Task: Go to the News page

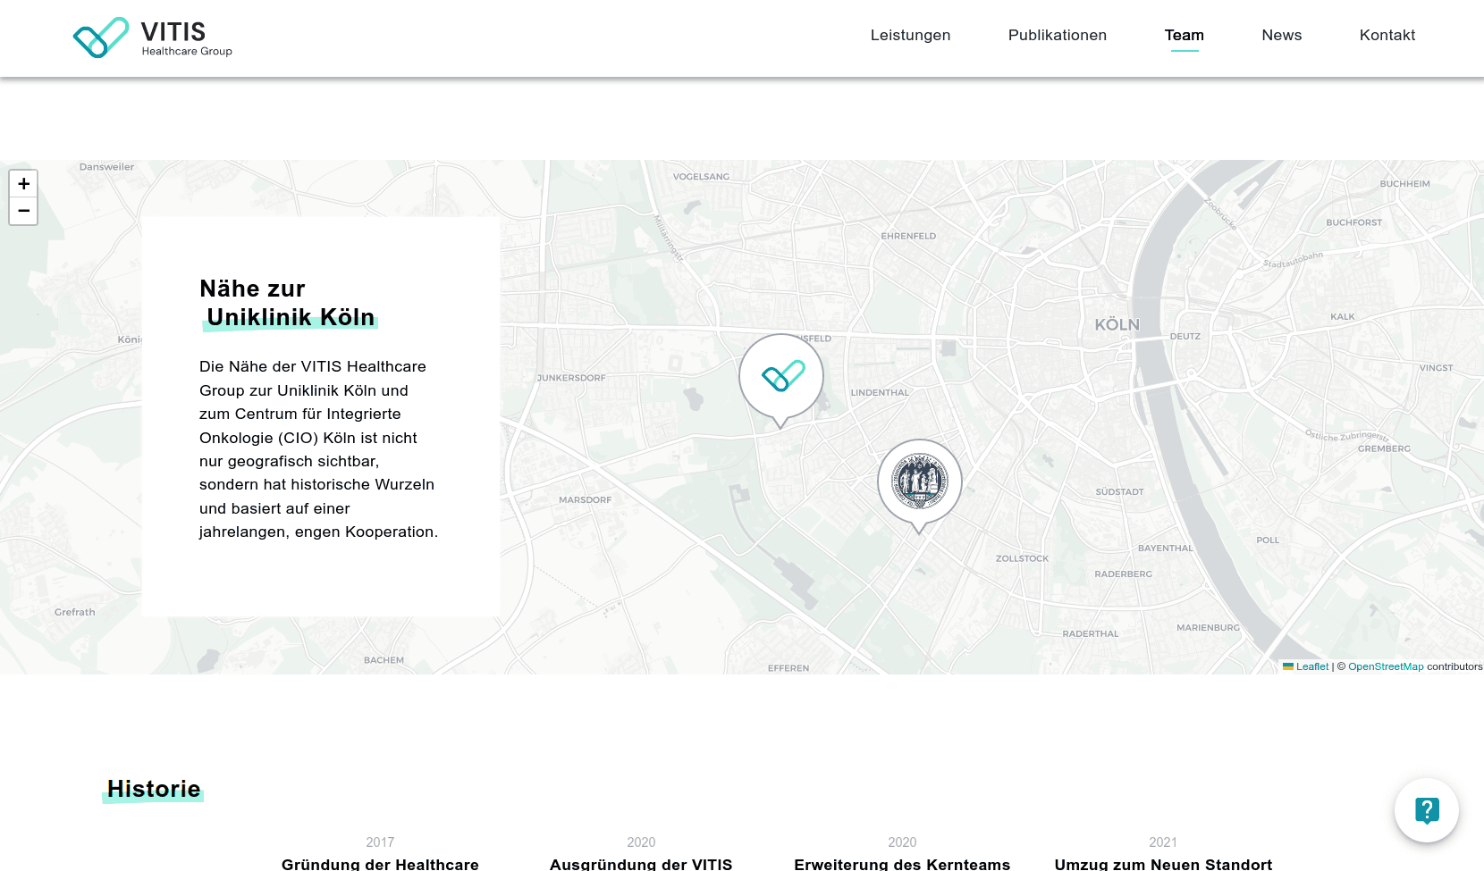Action: point(1282,35)
